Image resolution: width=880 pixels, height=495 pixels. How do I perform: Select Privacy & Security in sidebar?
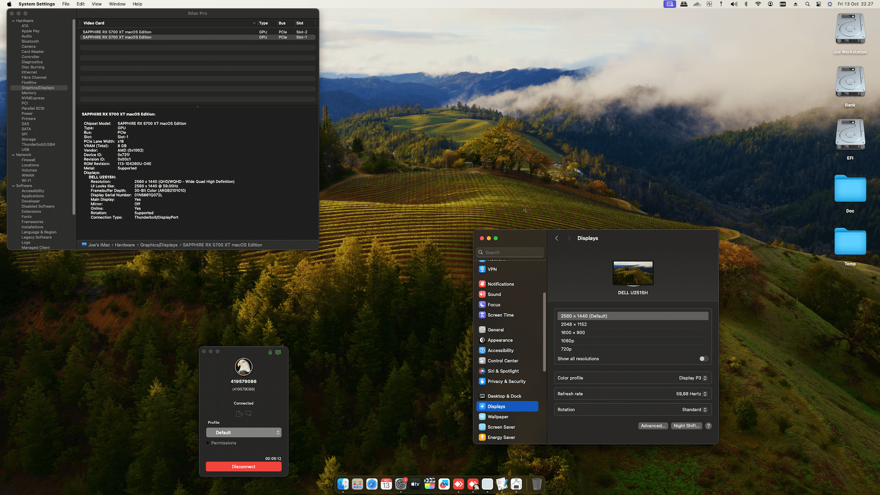coord(506,381)
